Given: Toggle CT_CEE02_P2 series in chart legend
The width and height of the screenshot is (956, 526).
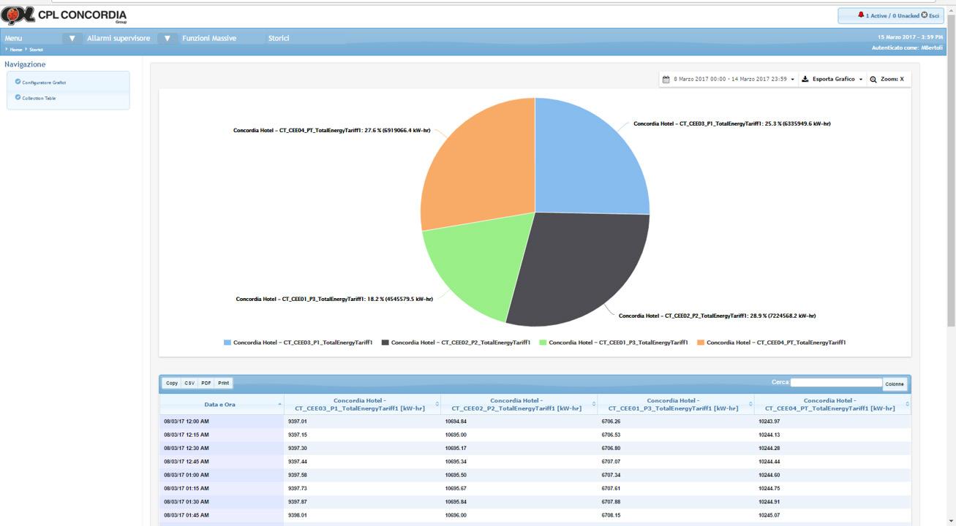Looking at the screenshot, I should [x=456, y=342].
